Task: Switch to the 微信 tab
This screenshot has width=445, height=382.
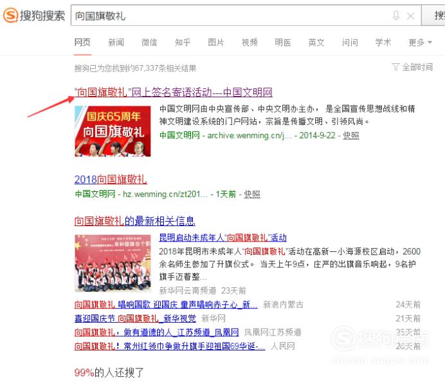Action: point(149,43)
